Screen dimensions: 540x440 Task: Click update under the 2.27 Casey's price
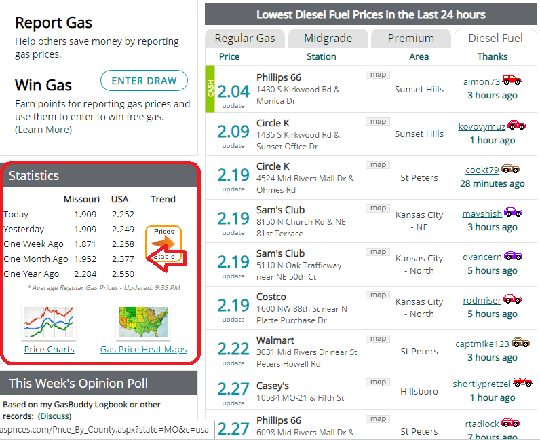point(233,403)
